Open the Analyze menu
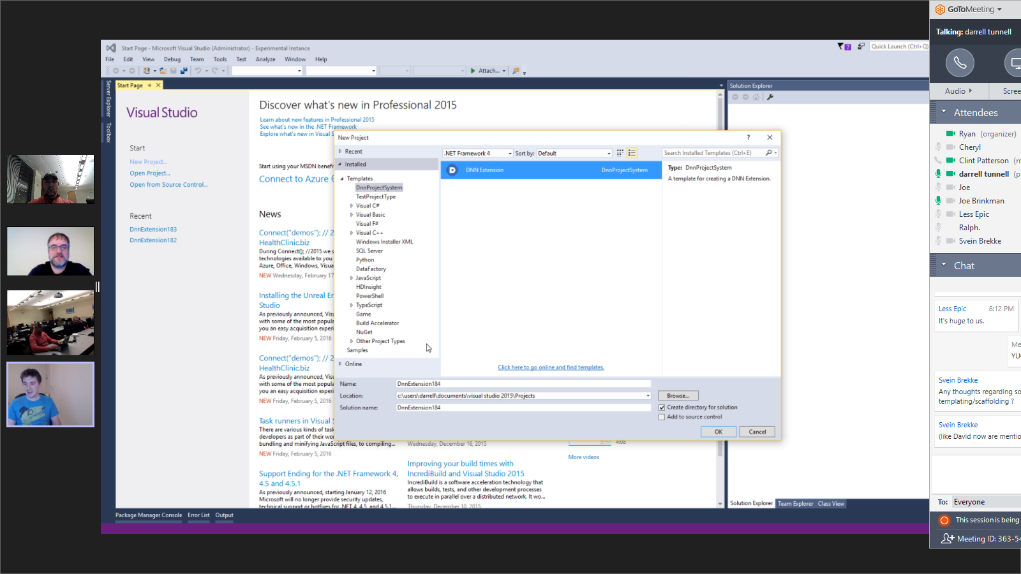 (x=265, y=59)
